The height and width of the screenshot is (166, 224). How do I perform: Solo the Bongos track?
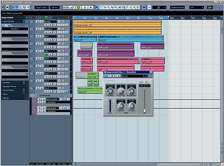[x=42, y=21]
